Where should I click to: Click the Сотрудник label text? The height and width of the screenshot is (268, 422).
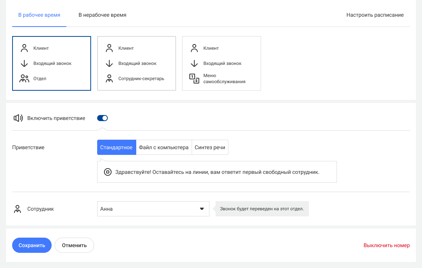coord(40,209)
